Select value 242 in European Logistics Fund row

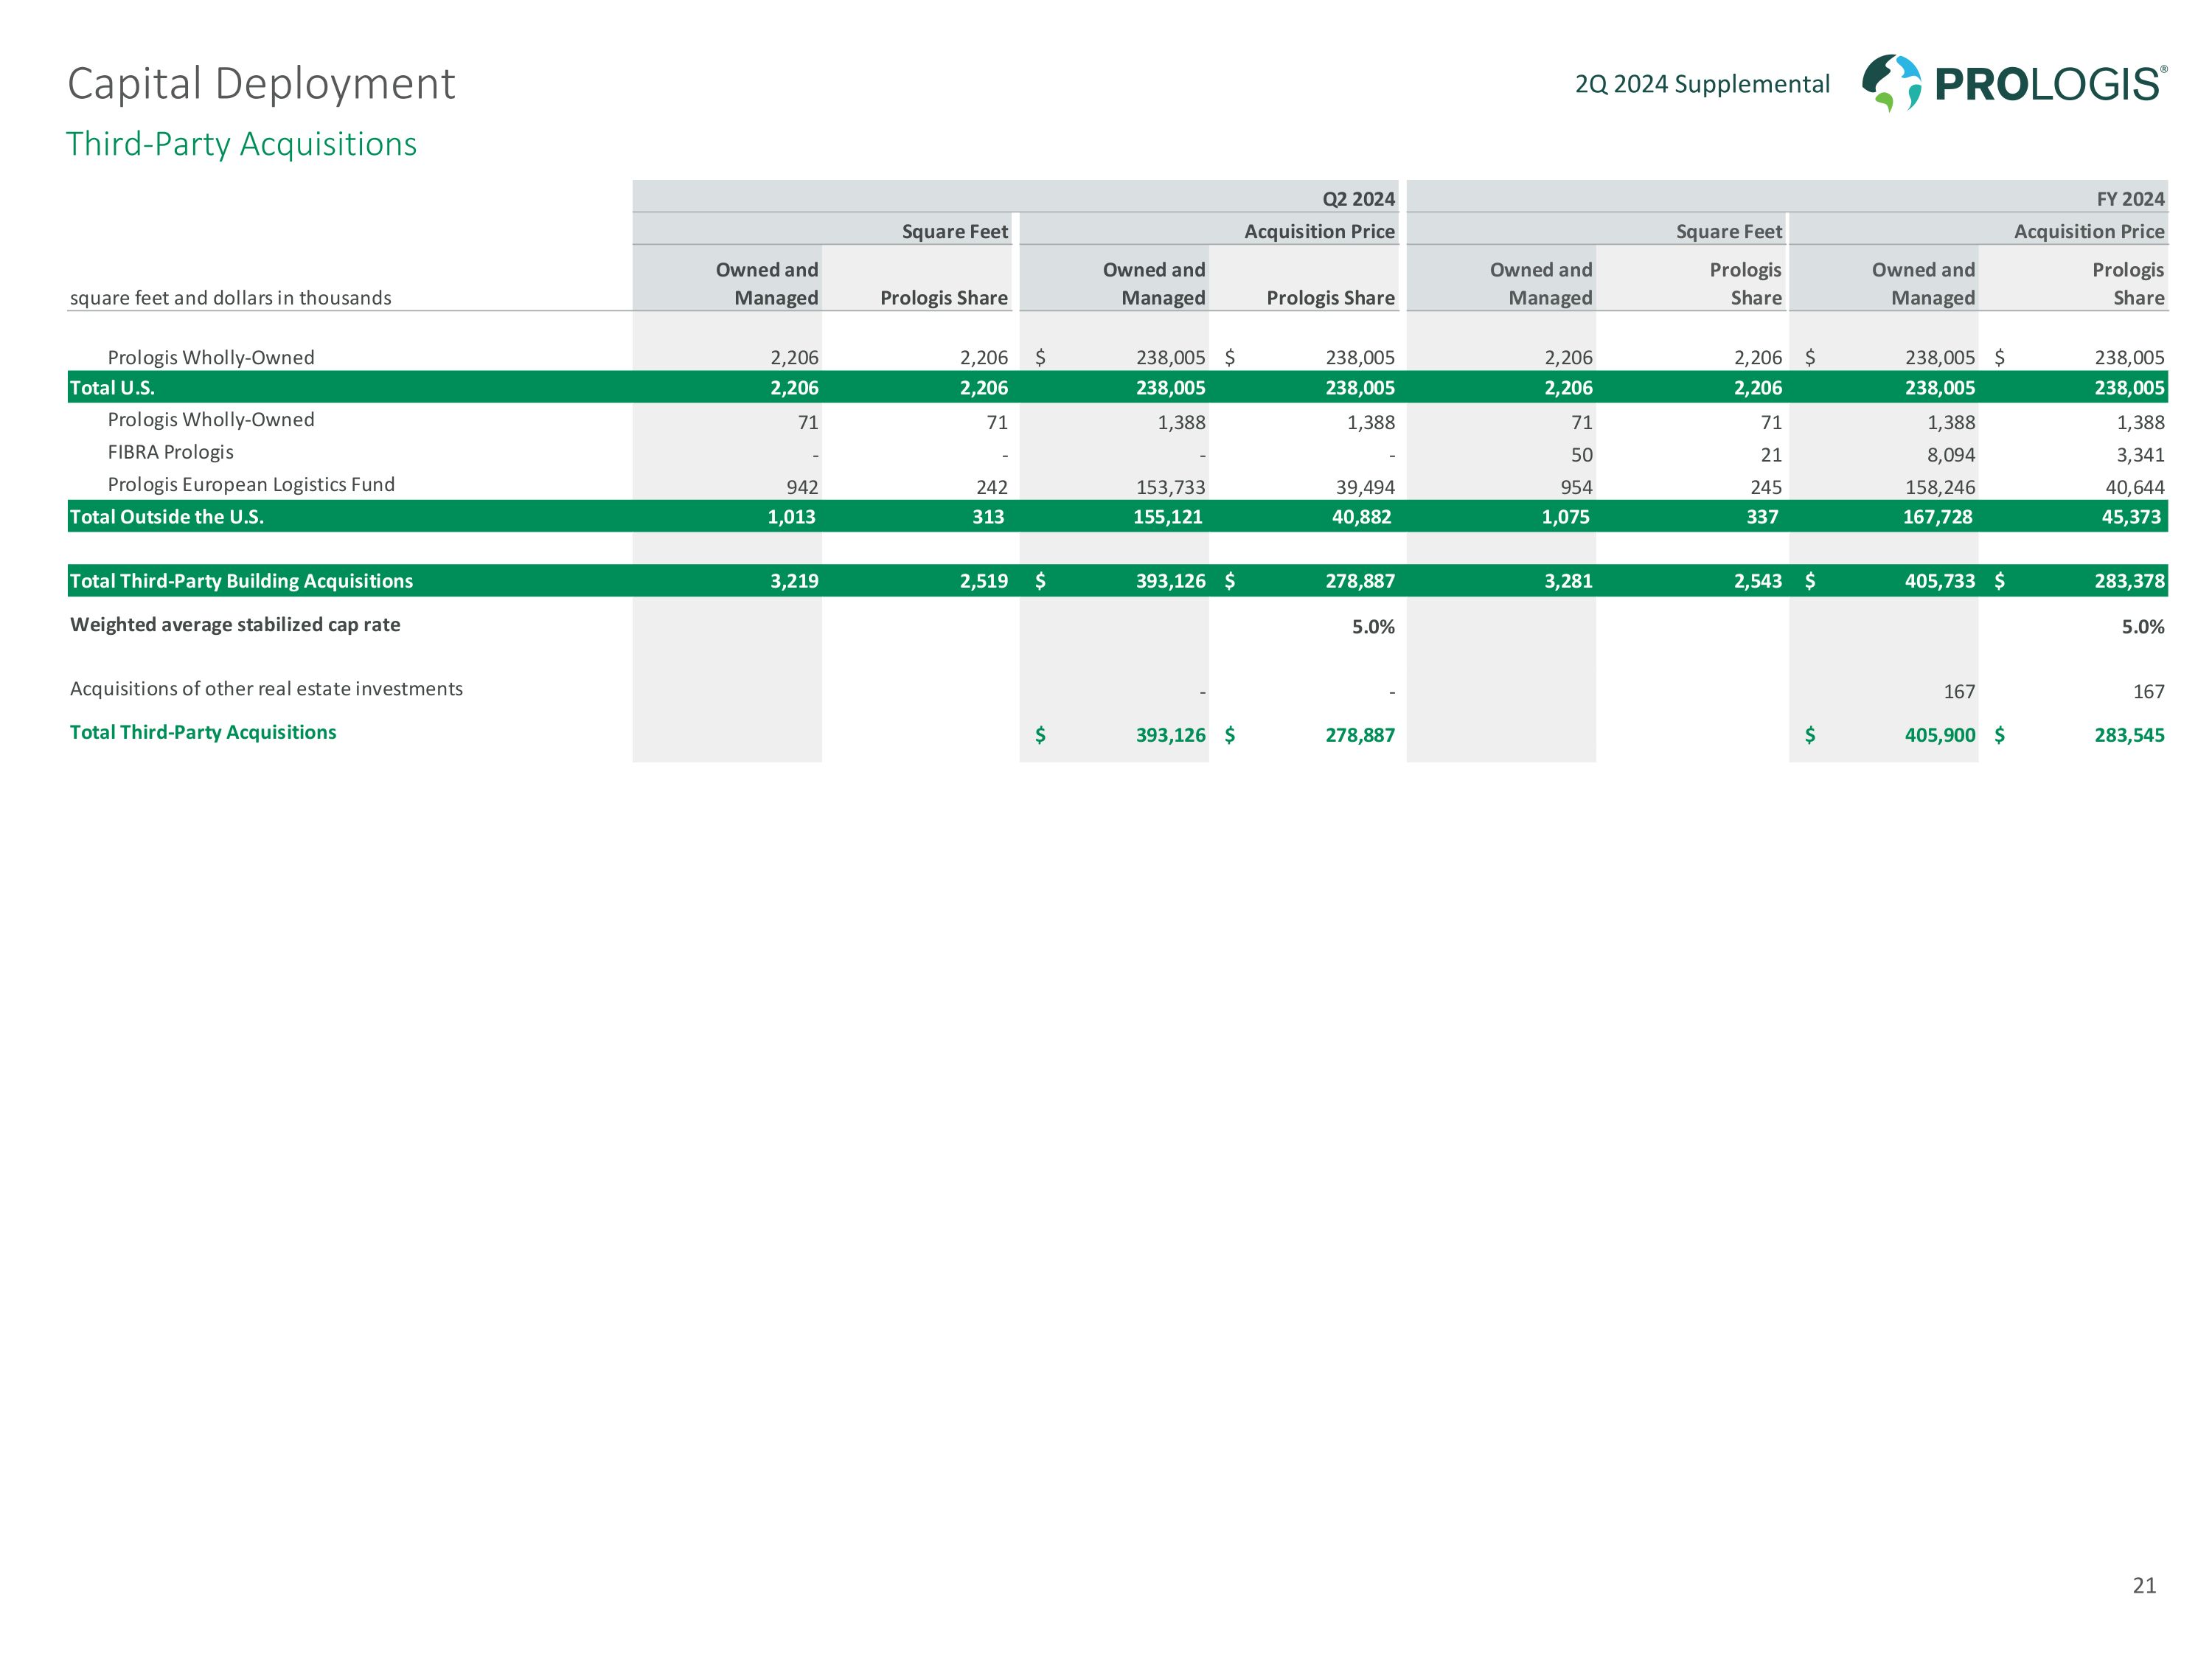[992, 487]
